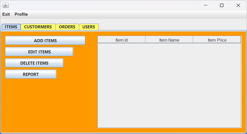Hit the DELETE ITEMS button

pos(34,63)
